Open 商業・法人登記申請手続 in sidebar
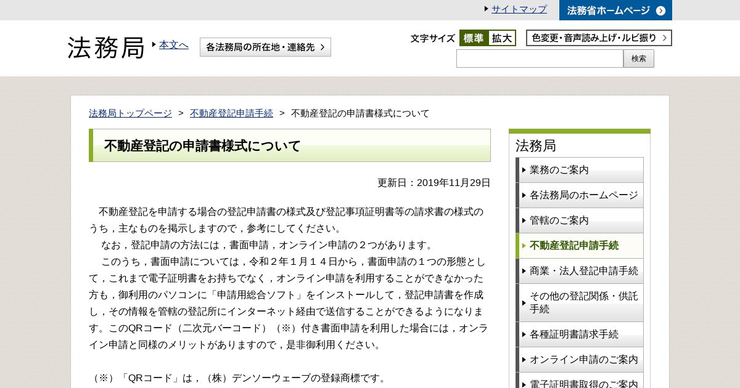 coord(580,271)
